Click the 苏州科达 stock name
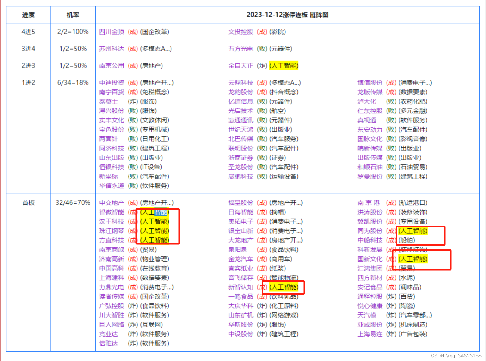This screenshot has width=486, height=361. (112, 49)
